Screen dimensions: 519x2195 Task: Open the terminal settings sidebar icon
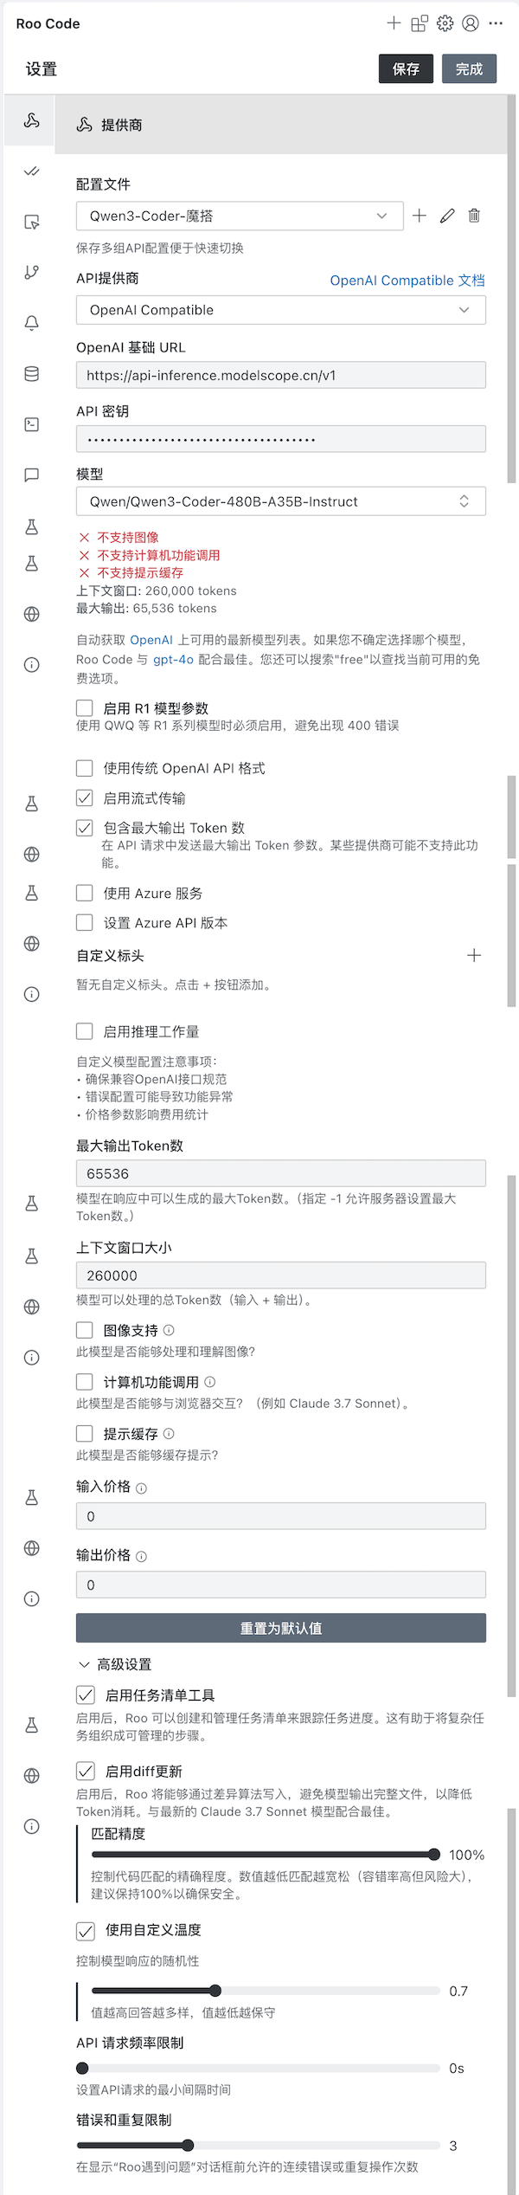[32, 424]
